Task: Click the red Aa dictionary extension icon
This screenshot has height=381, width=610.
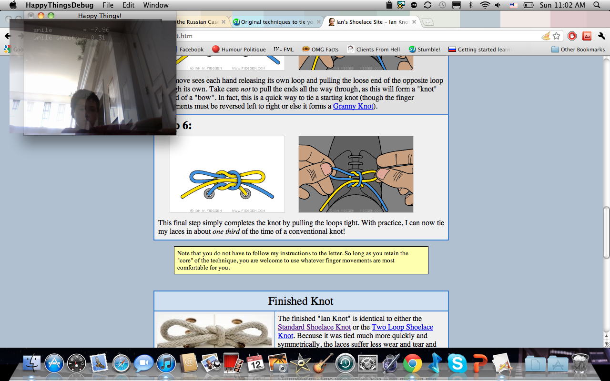Action: tap(587, 36)
